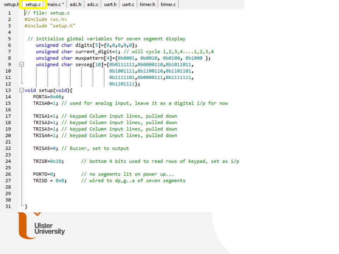This screenshot has height=254, width=339.
Task: Open the timer.c tab
Action: 168,4
